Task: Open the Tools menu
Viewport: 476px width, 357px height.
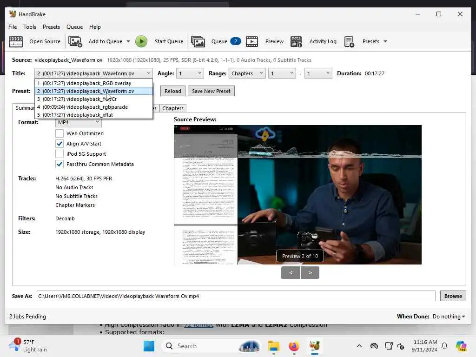Action: coord(30,26)
